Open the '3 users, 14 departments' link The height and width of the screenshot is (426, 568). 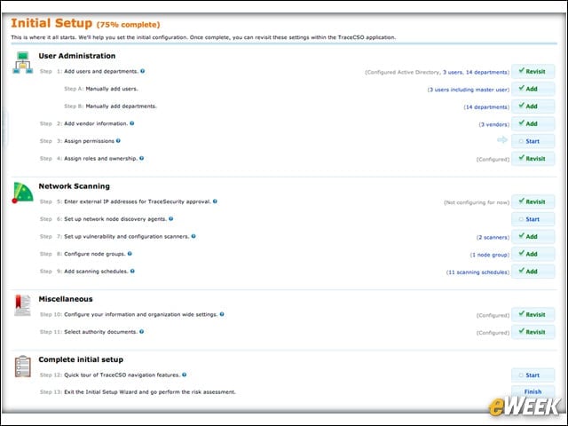(476, 72)
